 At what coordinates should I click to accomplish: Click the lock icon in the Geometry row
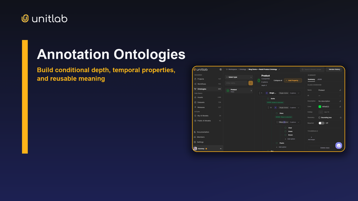click(x=341, y=118)
